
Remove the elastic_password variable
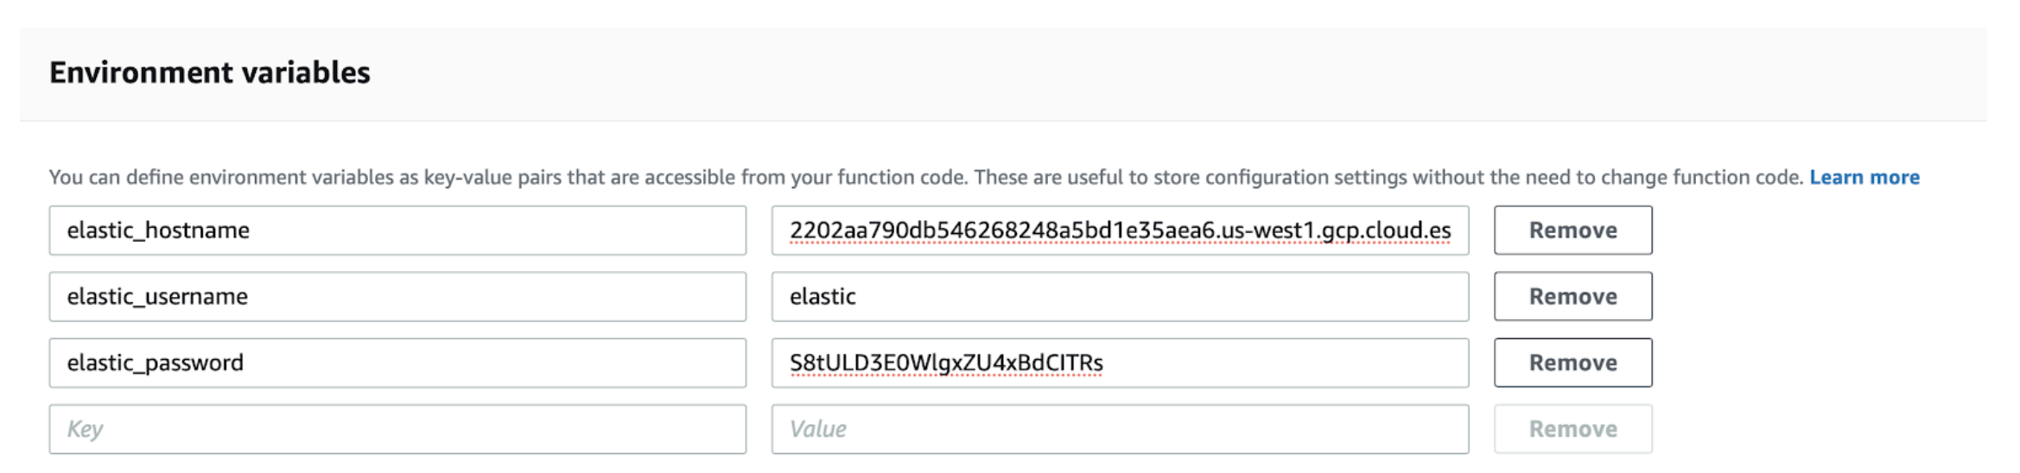tap(1572, 363)
